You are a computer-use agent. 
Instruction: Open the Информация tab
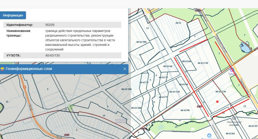click(13, 15)
